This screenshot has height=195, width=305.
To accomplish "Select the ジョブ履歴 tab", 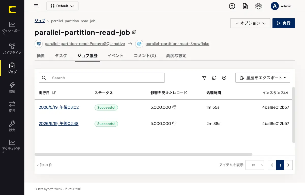I will pyautogui.click(x=87, y=56).
